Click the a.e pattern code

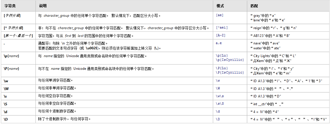[219, 43]
